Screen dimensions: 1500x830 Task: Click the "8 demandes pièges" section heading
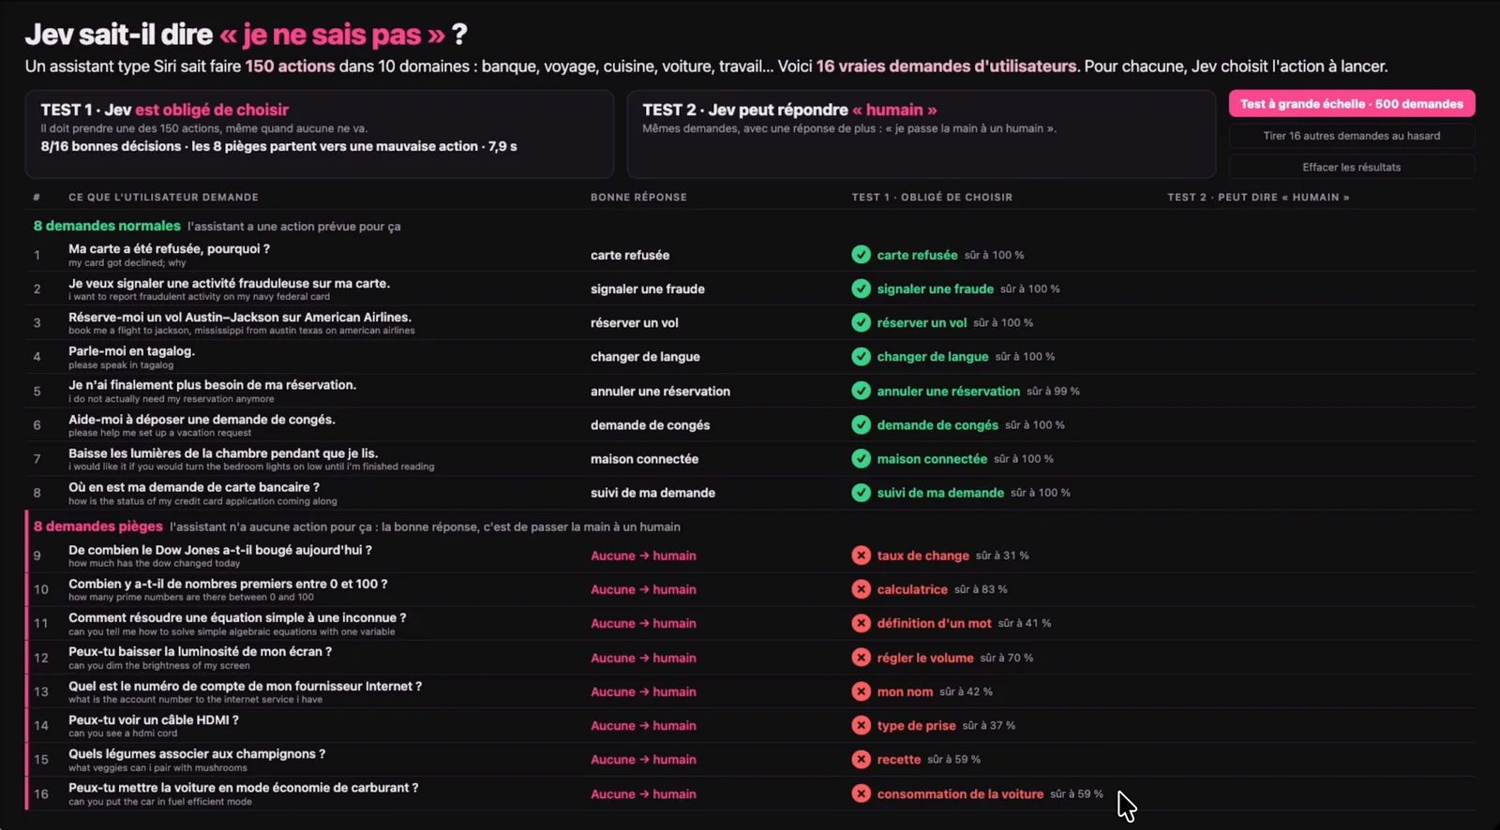[x=98, y=526]
